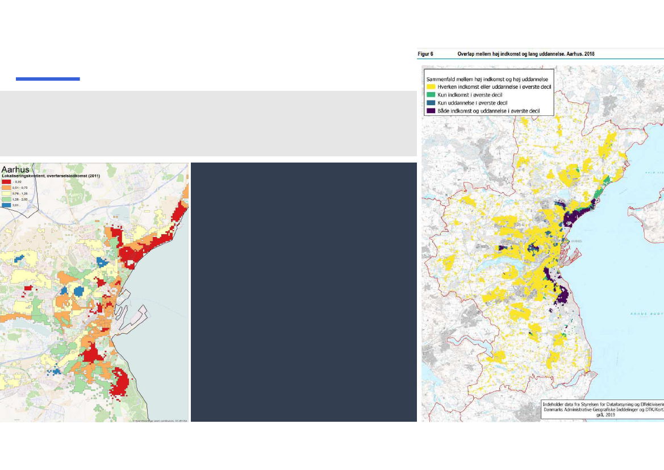Click the 'Aarhus Bugt' water label
Screen dimensions: 664x470
(x=646, y=314)
